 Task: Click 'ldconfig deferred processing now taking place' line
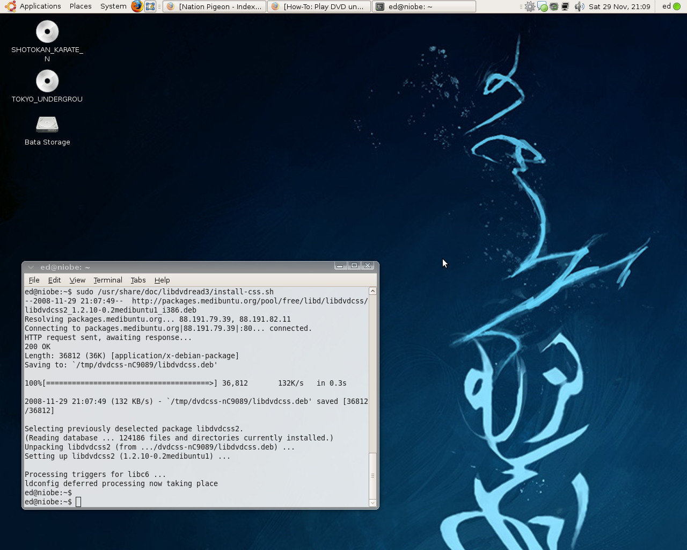point(121,483)
